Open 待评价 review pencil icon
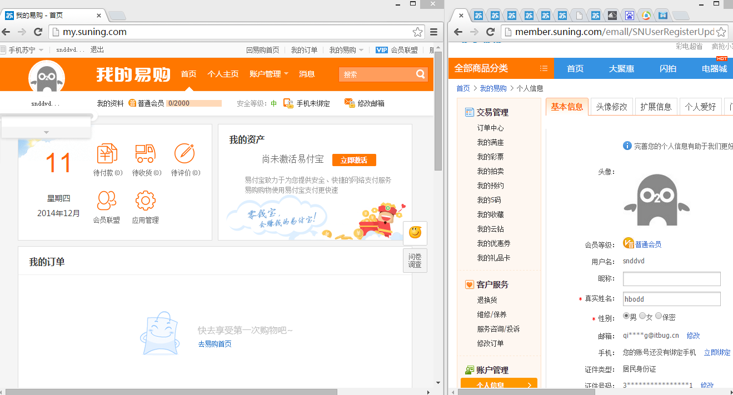 tap(185, 153)
